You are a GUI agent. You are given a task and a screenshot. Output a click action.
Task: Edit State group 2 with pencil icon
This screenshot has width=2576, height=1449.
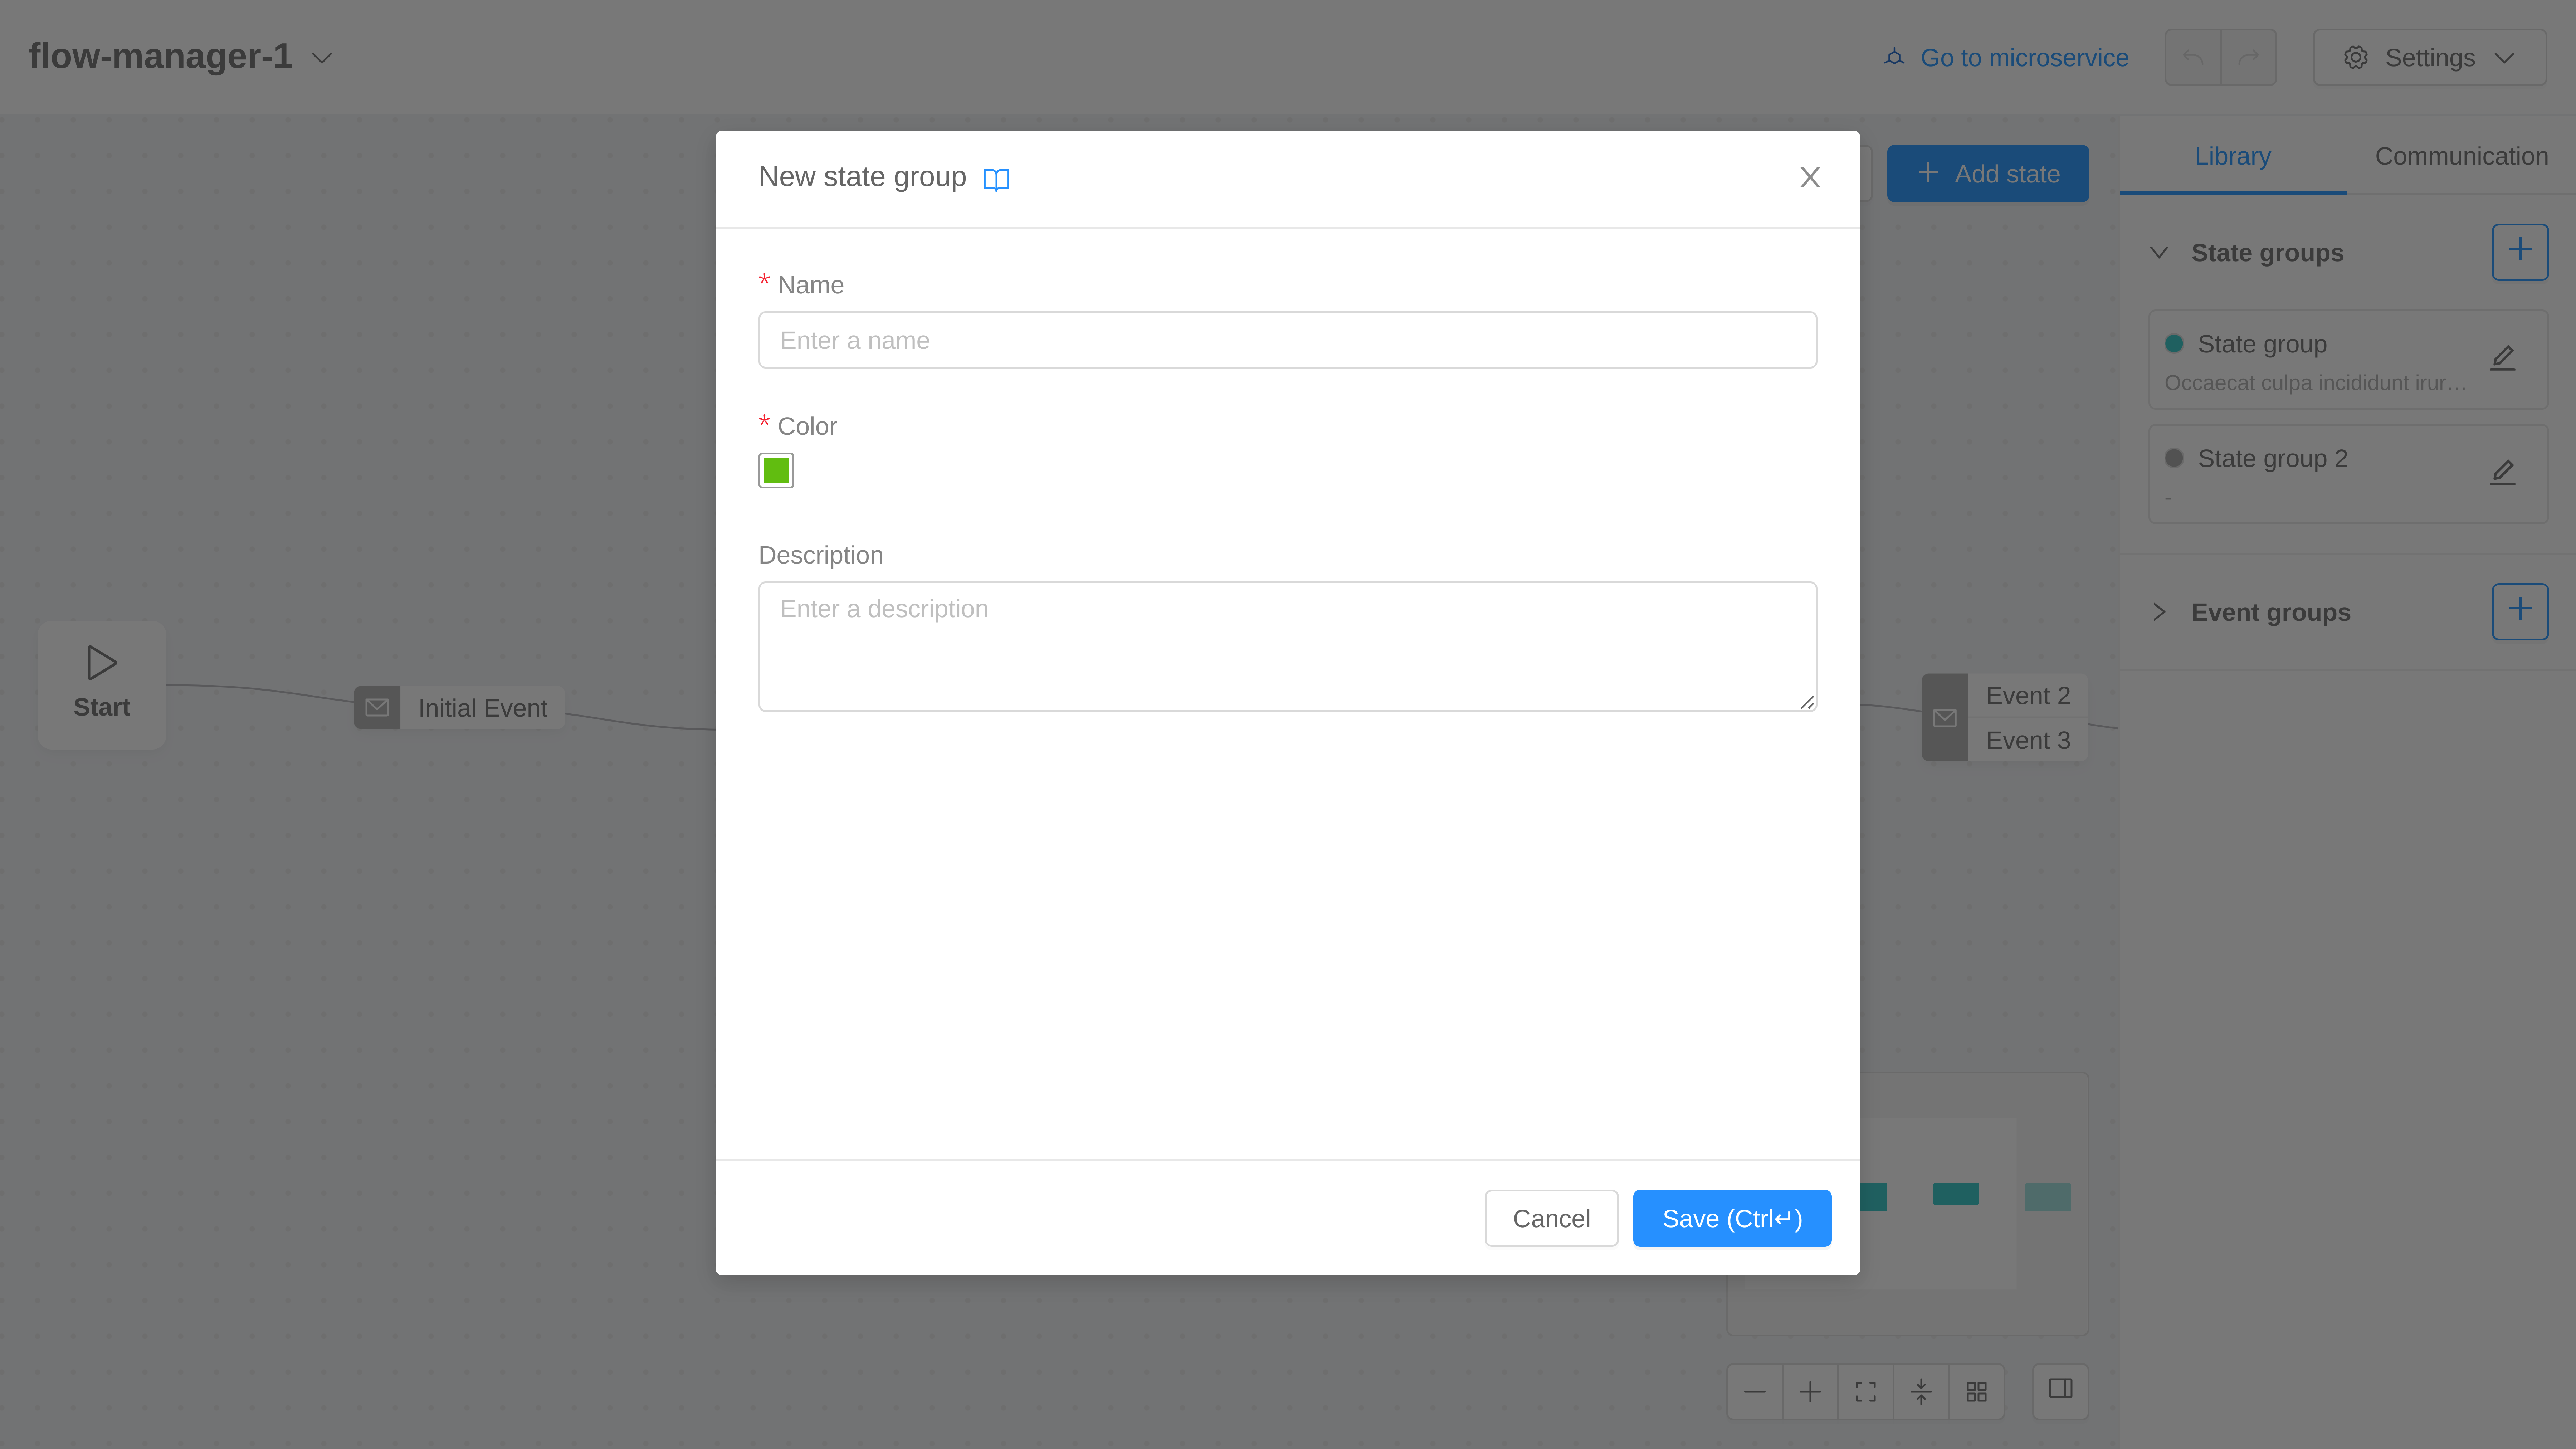[x=2502, y=472]
